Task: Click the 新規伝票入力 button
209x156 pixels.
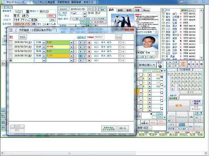Action: [147, 65]
